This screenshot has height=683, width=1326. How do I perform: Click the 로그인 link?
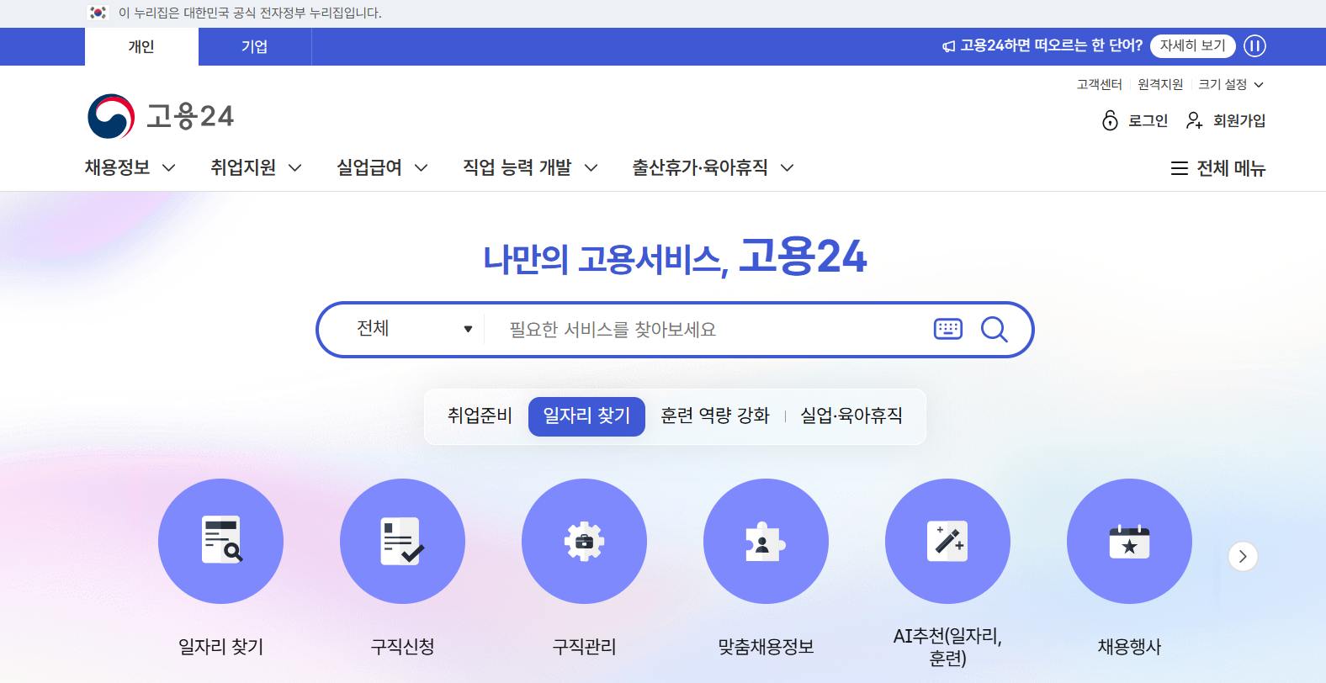[x=1148, y=120]
